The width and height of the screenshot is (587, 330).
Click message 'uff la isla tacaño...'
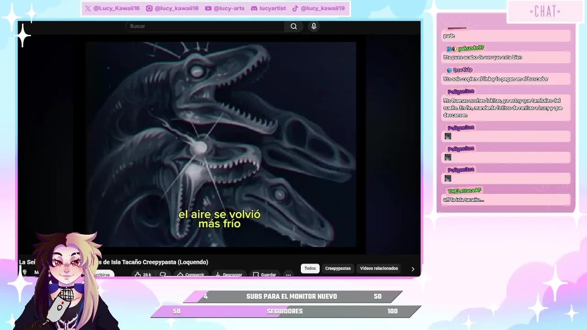pos(506,200)
